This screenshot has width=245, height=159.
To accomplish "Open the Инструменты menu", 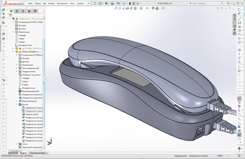I will point(62,3).
